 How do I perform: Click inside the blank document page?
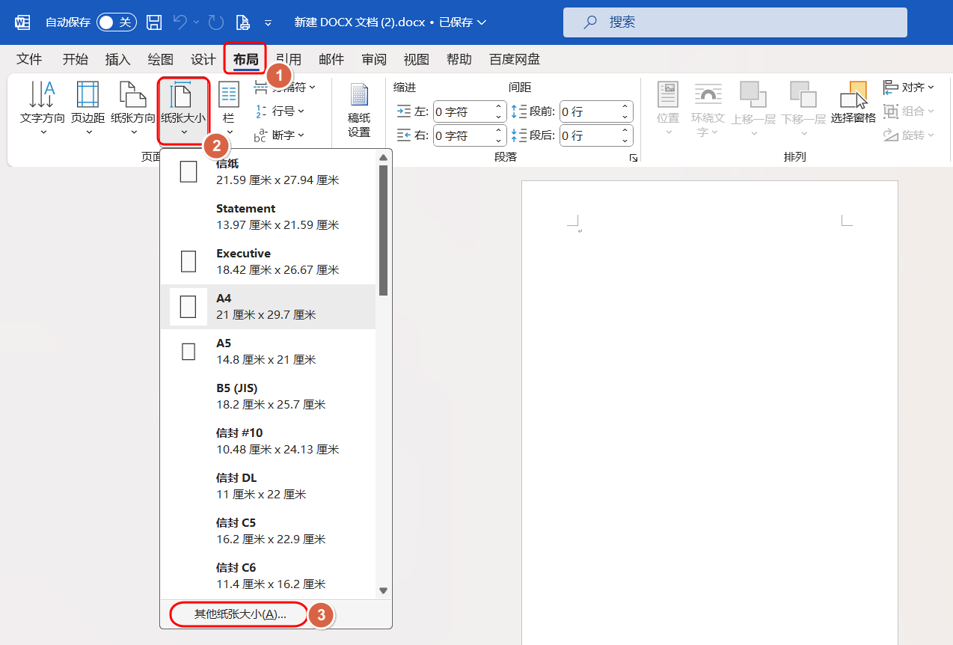coord(709,412)
